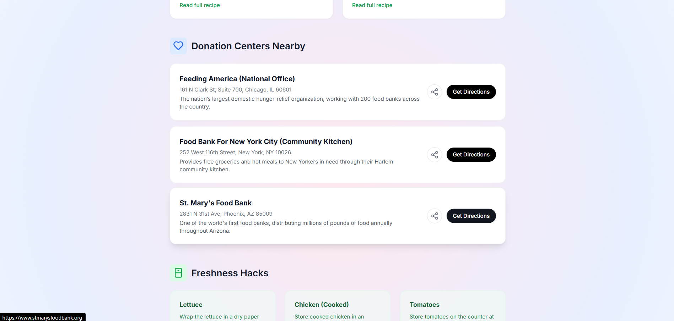
Task: Click the stmarysfoodbank.org URL in status bar
Action: coord(43,318)
